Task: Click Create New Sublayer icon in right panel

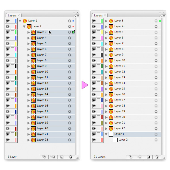Action: pyautogui.click(x=139, y=157)
